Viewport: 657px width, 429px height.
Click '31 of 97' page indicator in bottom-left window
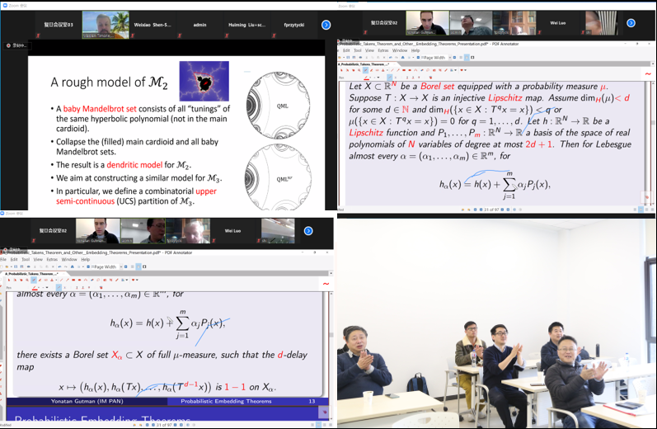(x=164, y=425)
